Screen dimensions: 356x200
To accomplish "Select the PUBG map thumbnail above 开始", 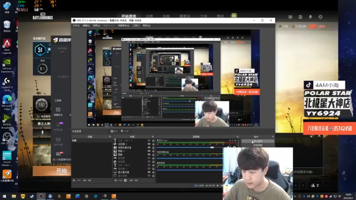I will pos(42,155).
